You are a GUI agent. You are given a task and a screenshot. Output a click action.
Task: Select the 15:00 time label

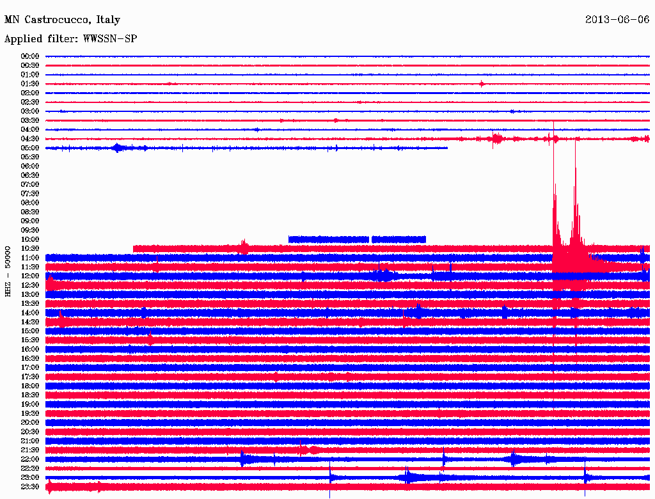tap(30, 331)
